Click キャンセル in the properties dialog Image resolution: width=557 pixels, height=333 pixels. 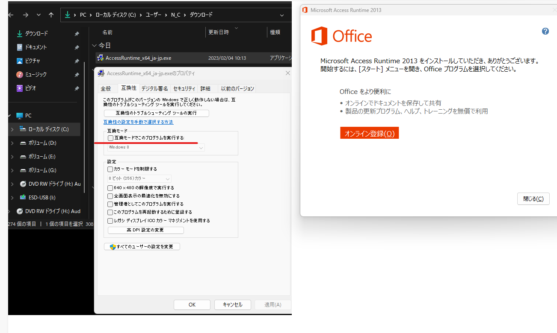[233, 305]
